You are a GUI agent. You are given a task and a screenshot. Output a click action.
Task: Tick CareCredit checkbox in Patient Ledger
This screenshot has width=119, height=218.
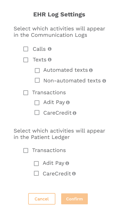click(36, 173)
